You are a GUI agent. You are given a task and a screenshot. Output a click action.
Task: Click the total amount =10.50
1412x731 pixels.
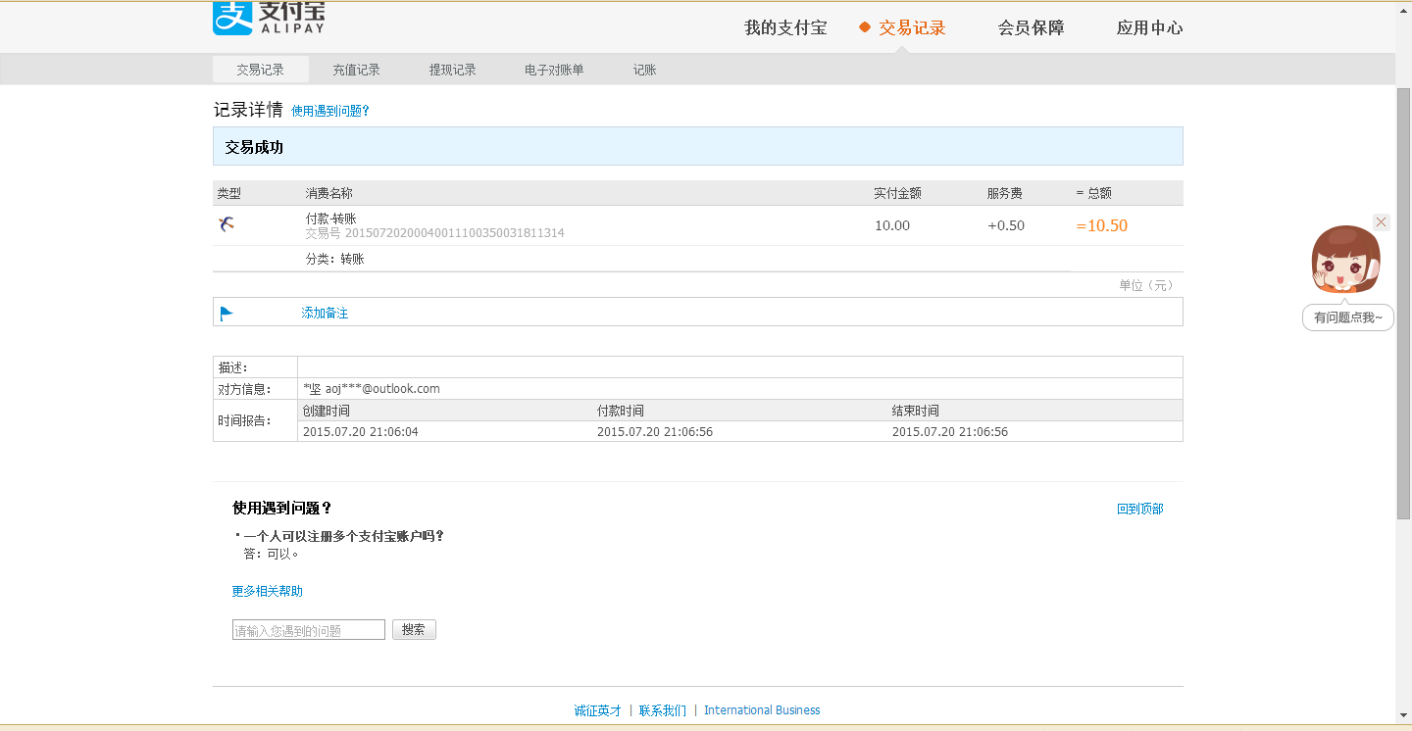1102,225
